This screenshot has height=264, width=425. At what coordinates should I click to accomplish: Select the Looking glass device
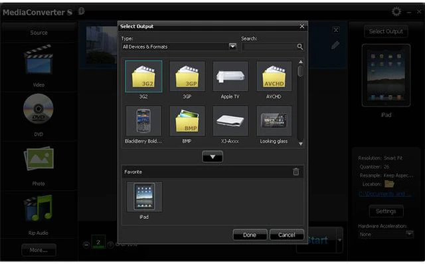tap(274, 121)
